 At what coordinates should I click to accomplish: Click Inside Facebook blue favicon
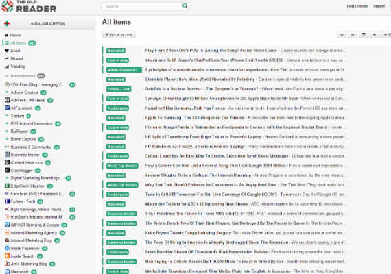pyautogui.click(x=8, y=248)
